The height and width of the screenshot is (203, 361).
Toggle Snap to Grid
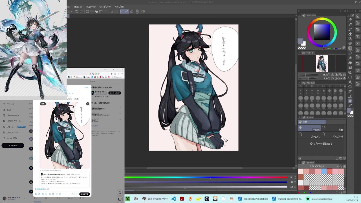pyautogui.click(x=131, y=11)
